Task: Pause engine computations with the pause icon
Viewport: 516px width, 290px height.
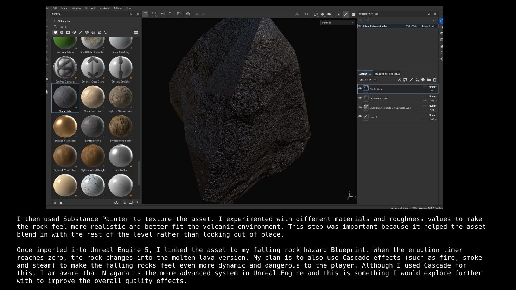Action: click(306, 14)
